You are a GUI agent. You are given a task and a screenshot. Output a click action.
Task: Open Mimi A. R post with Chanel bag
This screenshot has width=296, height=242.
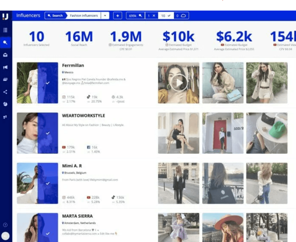pyautogui.click(x=223, y=183)
